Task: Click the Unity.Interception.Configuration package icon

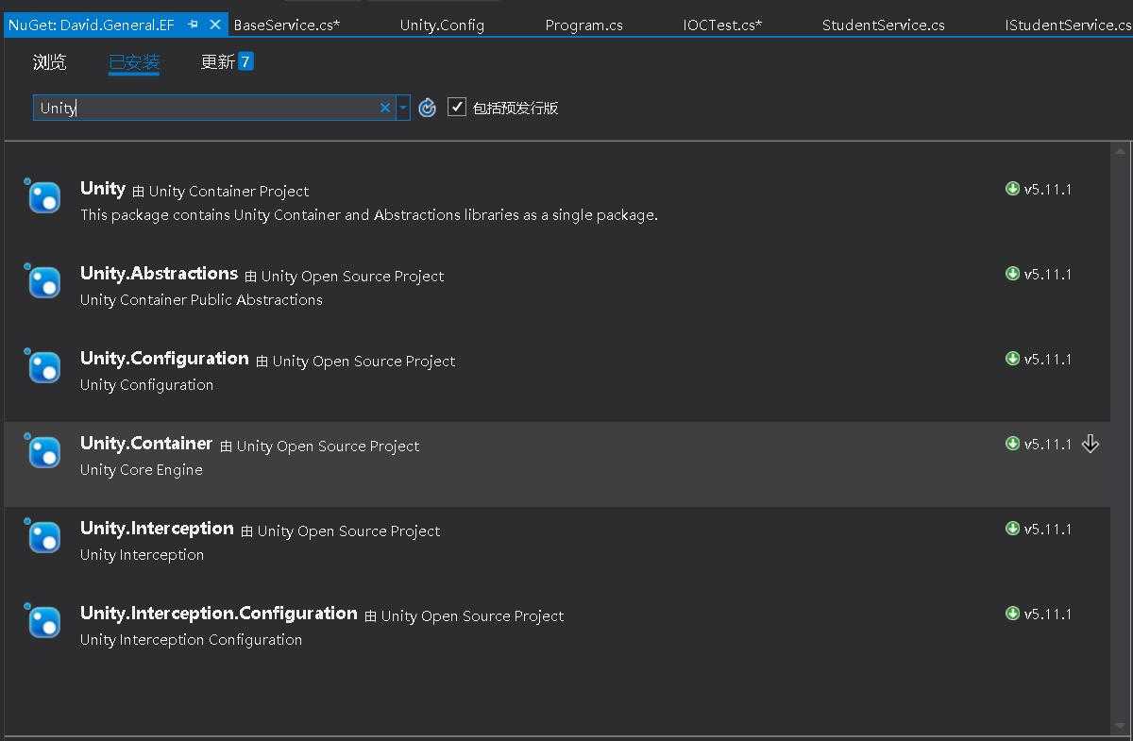Action: (x=42, y=620)
